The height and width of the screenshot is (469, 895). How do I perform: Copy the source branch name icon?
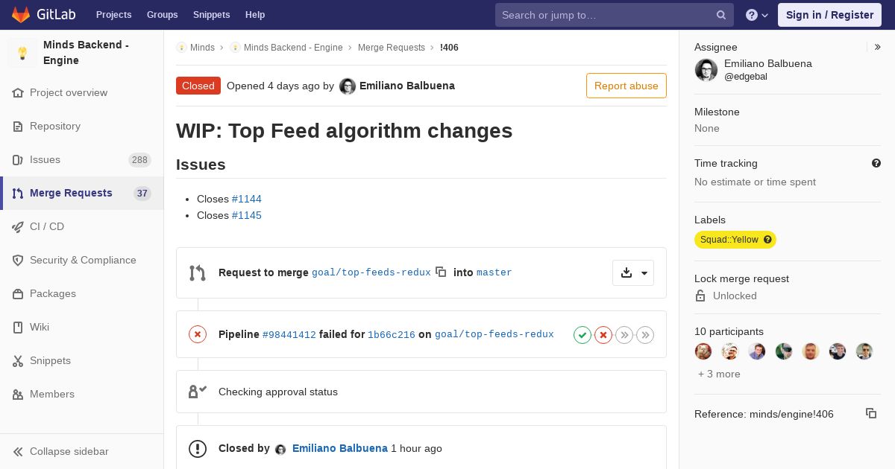[x=441, y=272]
